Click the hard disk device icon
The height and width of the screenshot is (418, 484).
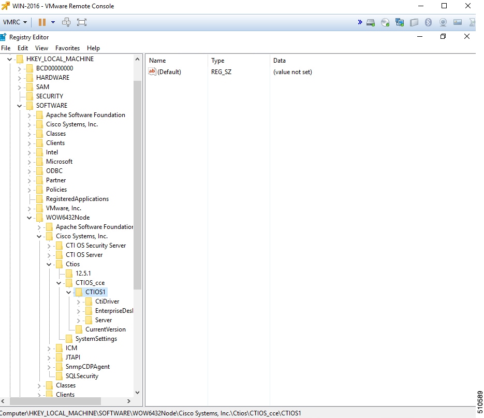point(370,22)
